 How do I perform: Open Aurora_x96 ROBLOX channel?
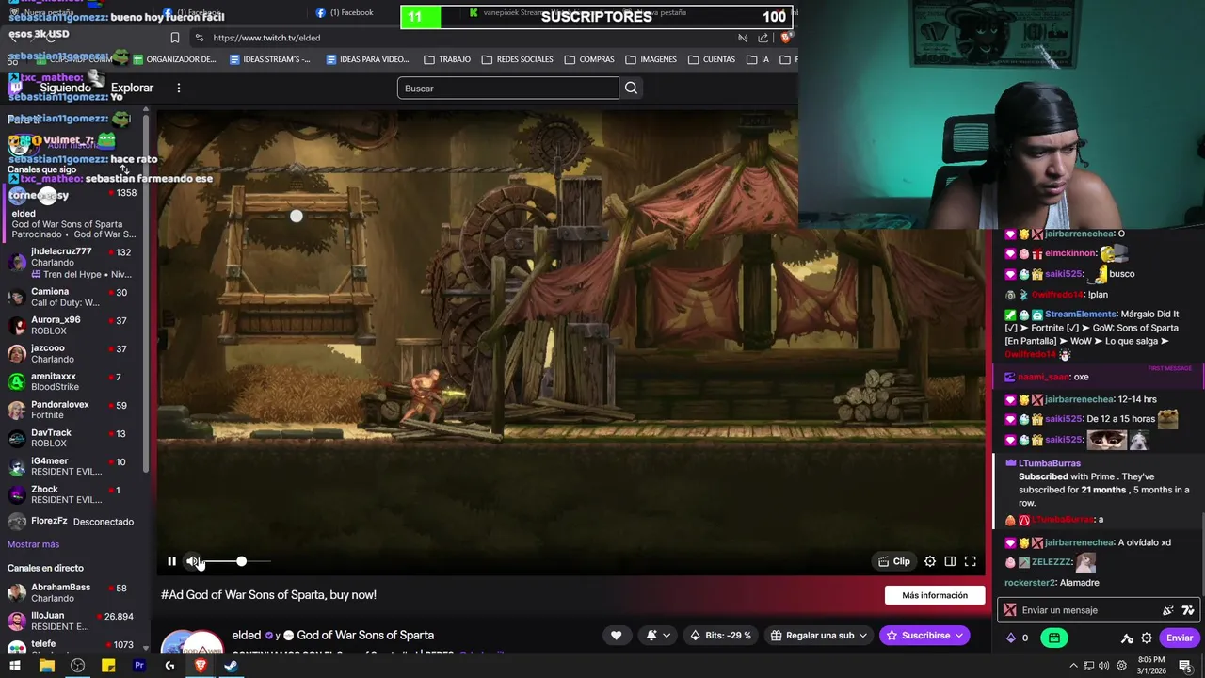[72, 326]
